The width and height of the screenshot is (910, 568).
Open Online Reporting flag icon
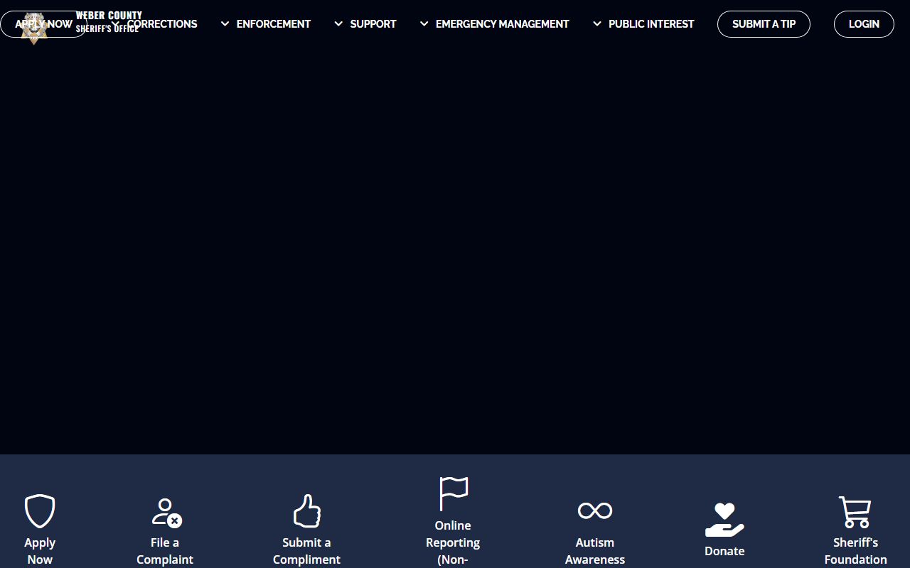tap(453, 493)
